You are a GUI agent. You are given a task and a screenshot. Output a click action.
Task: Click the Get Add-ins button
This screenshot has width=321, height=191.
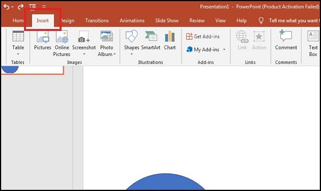tap(203, 37)
